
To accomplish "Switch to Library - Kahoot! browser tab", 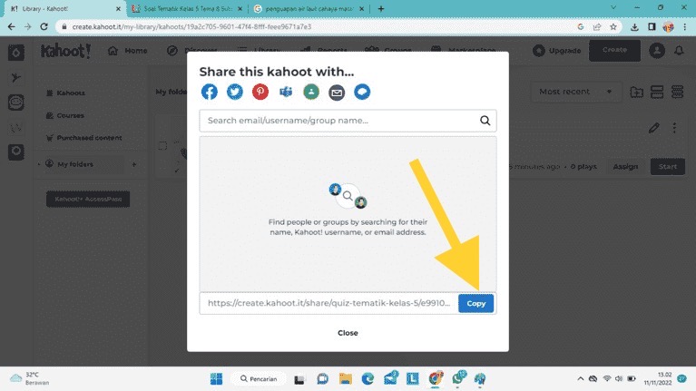I will [x=63, y=8].
